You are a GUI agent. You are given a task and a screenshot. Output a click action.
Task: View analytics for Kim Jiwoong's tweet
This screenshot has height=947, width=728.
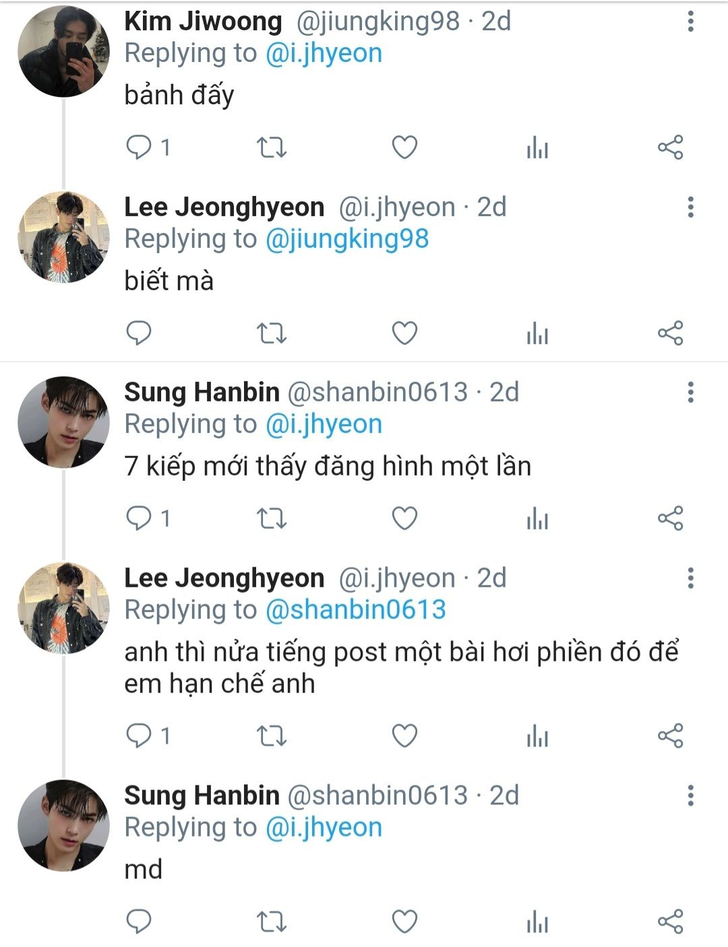(x=537, y=147)
